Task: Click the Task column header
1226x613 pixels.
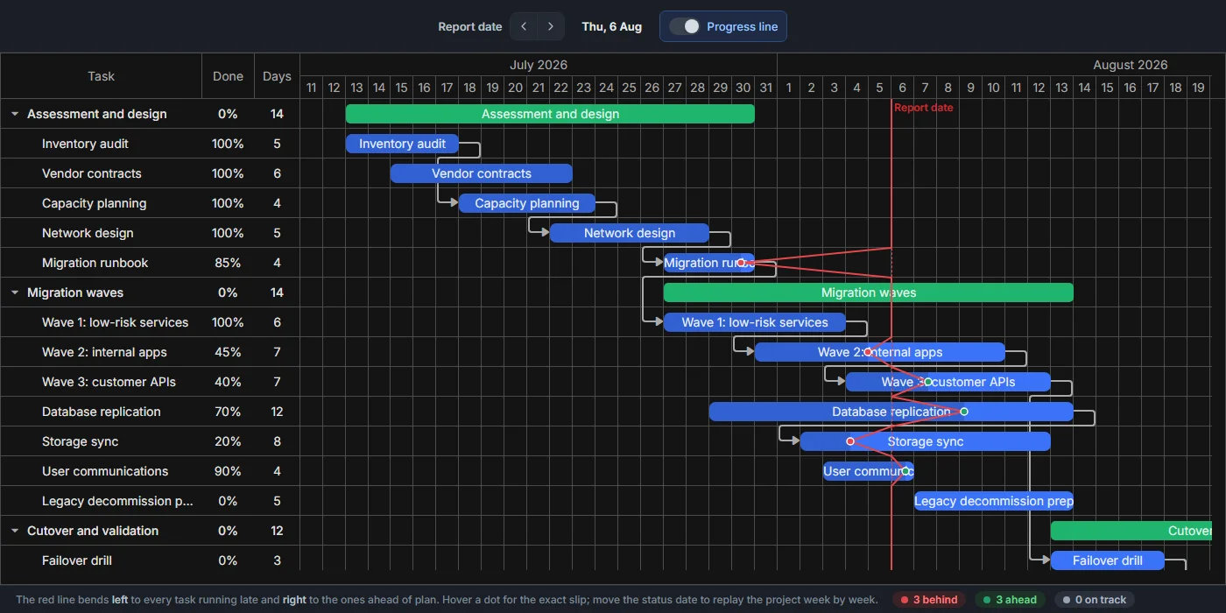Action: click(102, 76)
